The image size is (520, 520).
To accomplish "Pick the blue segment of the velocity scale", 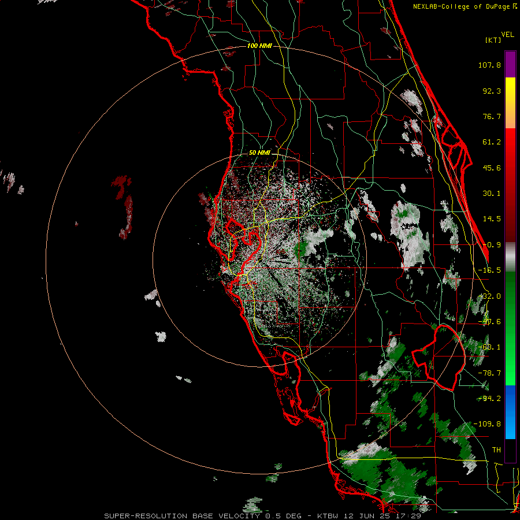I will click(x=510, y=412).
